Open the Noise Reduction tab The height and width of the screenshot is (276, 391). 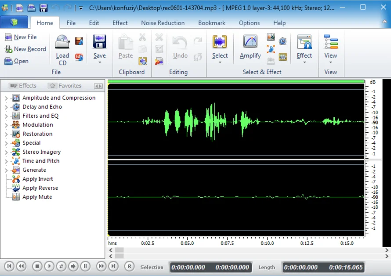click(163, 23)
